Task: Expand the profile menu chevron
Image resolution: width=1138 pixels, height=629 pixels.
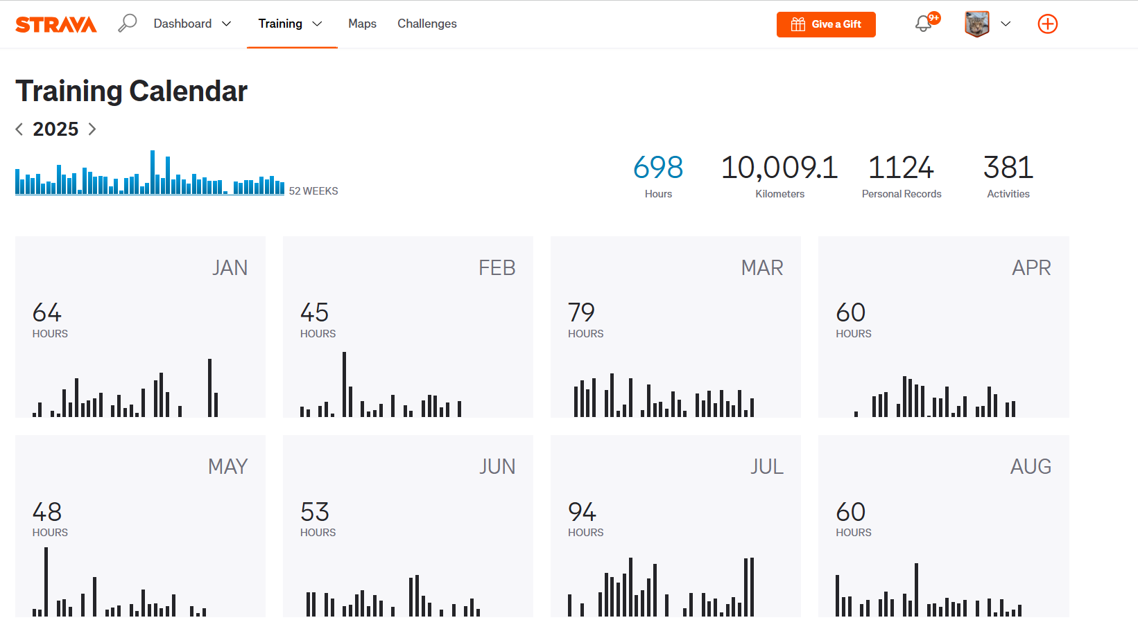Action: 1006,24
